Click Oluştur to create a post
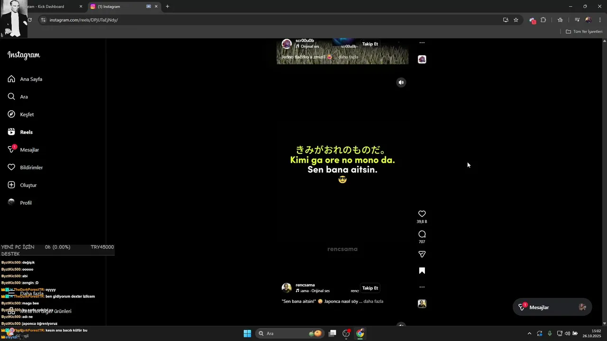 [x=28, y=185]
